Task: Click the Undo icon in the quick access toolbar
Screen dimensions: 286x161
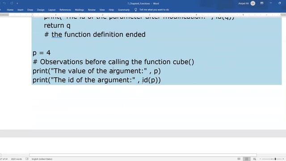Action: point(4,3)
